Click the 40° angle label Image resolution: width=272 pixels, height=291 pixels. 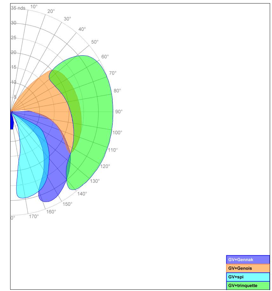tap(82, 29)
